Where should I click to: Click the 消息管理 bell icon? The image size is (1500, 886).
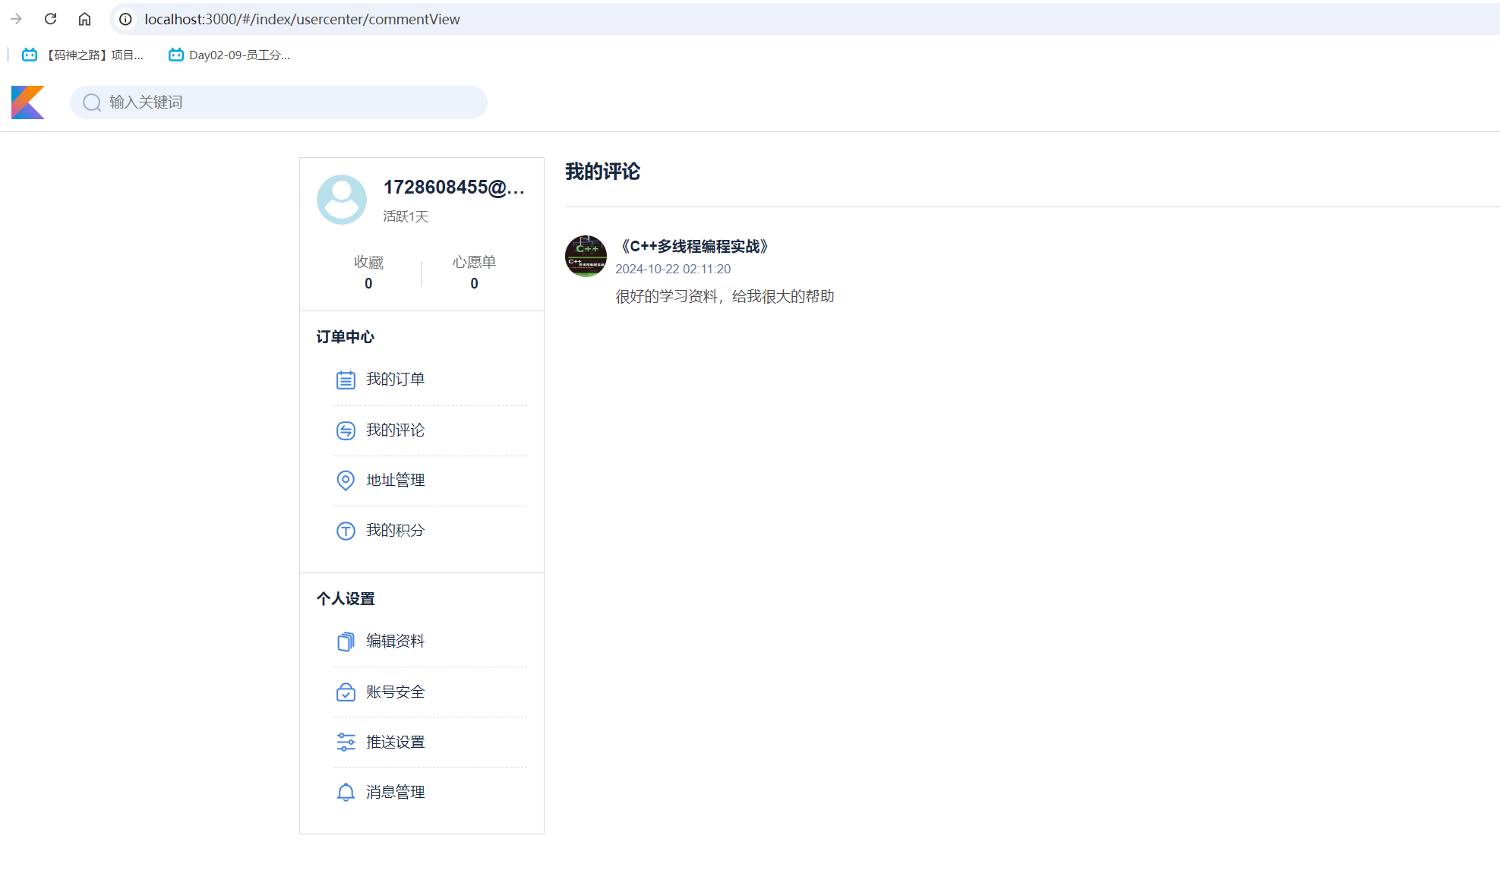point(346,792)
